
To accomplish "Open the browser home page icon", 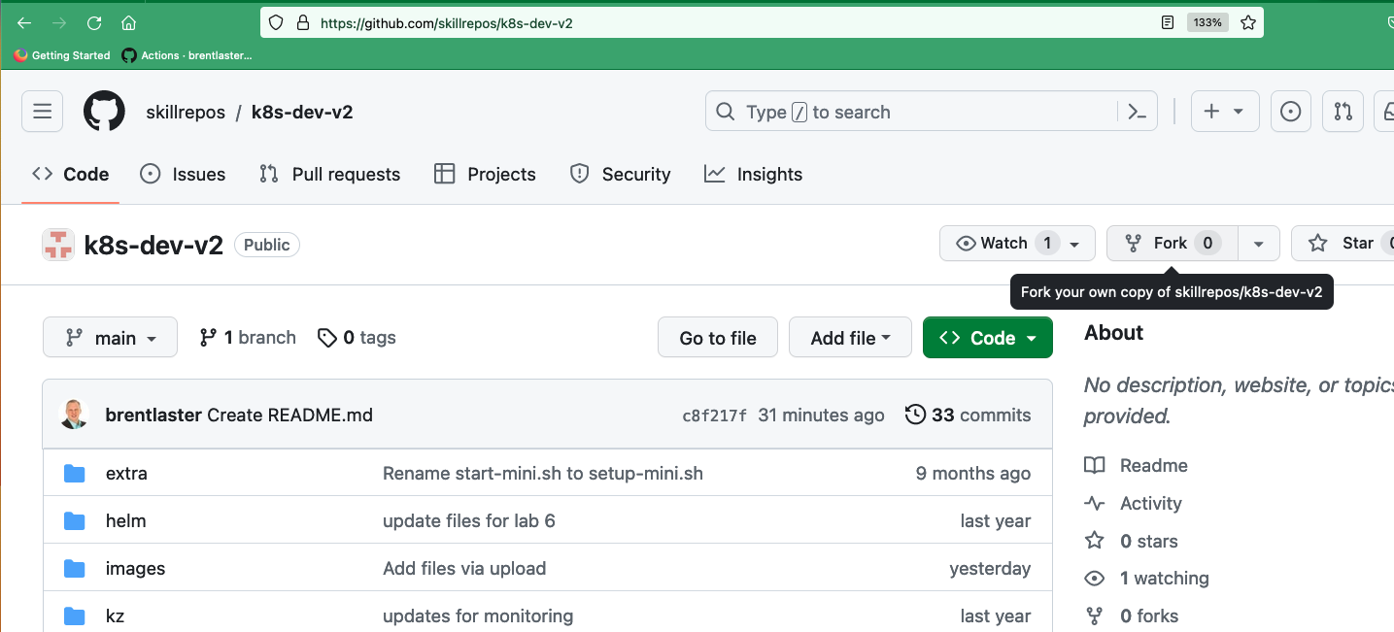I will click(128, 22).
